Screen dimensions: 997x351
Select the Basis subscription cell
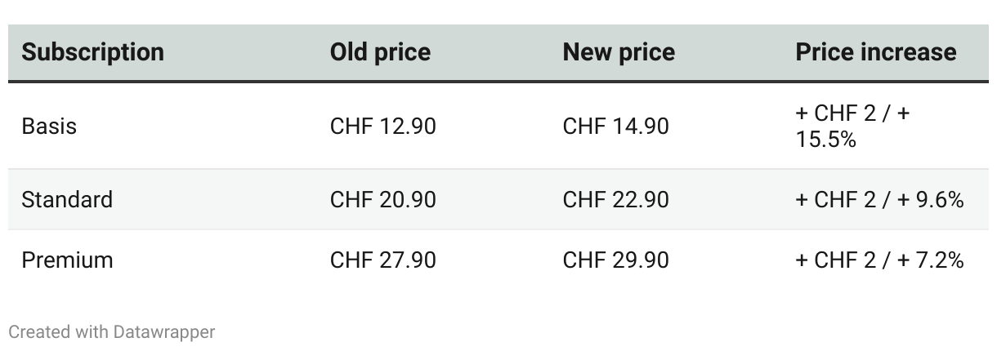pyautogui.click(x=49, y=127)
